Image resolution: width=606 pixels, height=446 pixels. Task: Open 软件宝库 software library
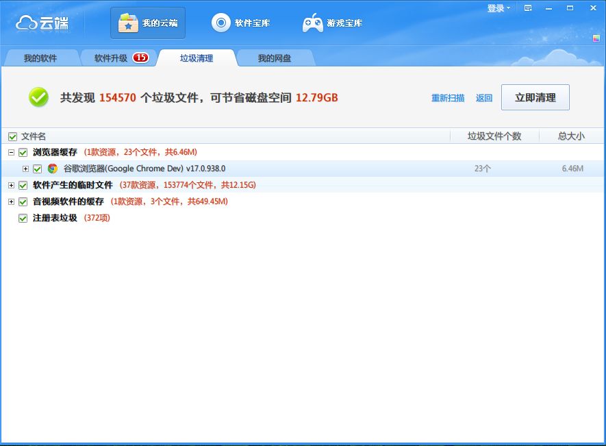(x=240, y=23)
